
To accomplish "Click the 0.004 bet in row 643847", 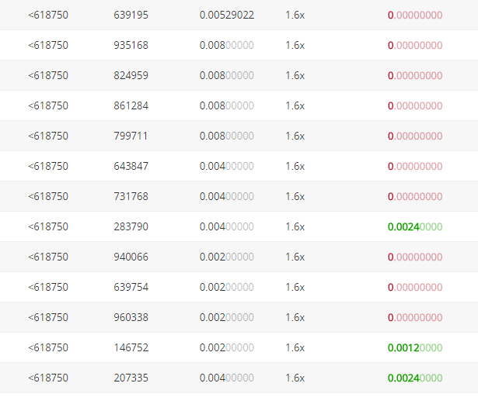I will 227,166.
